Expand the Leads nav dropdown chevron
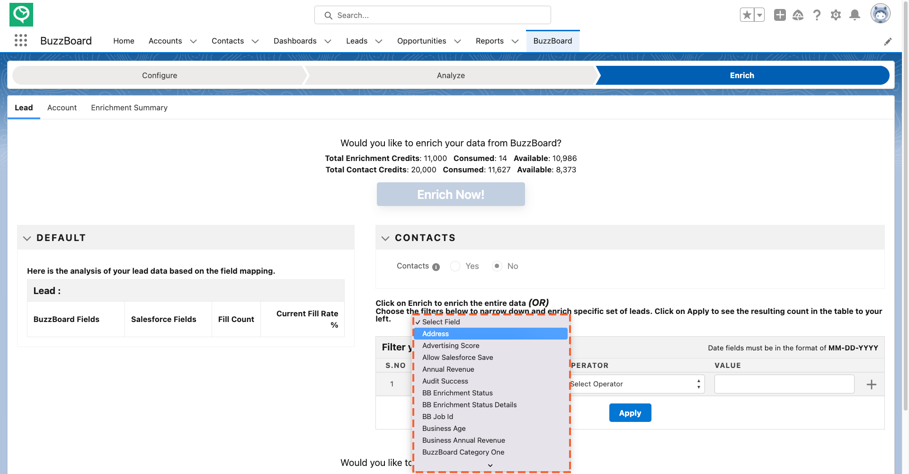909x474 pixels. click(379, 41)
